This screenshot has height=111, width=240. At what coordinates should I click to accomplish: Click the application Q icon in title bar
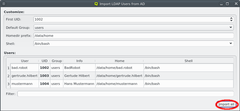click(x=96, y=4)
